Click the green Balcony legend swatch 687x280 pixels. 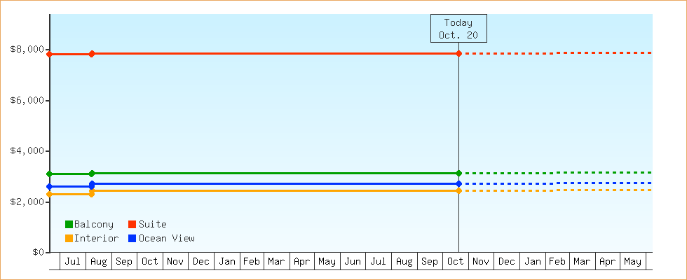tap(69, 225)
